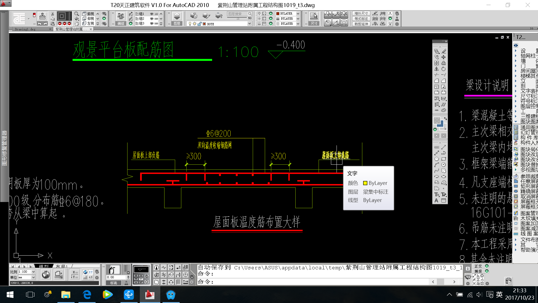Open Windows Start menu
The height and width of the screenshot is (303, 538).
10,295
